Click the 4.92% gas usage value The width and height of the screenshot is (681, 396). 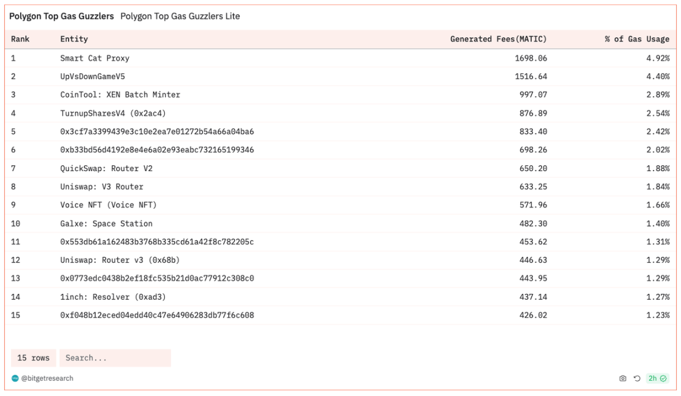[658, 58]
